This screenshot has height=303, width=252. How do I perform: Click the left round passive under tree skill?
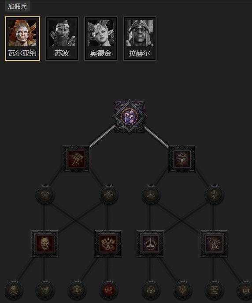click(150, 195)
